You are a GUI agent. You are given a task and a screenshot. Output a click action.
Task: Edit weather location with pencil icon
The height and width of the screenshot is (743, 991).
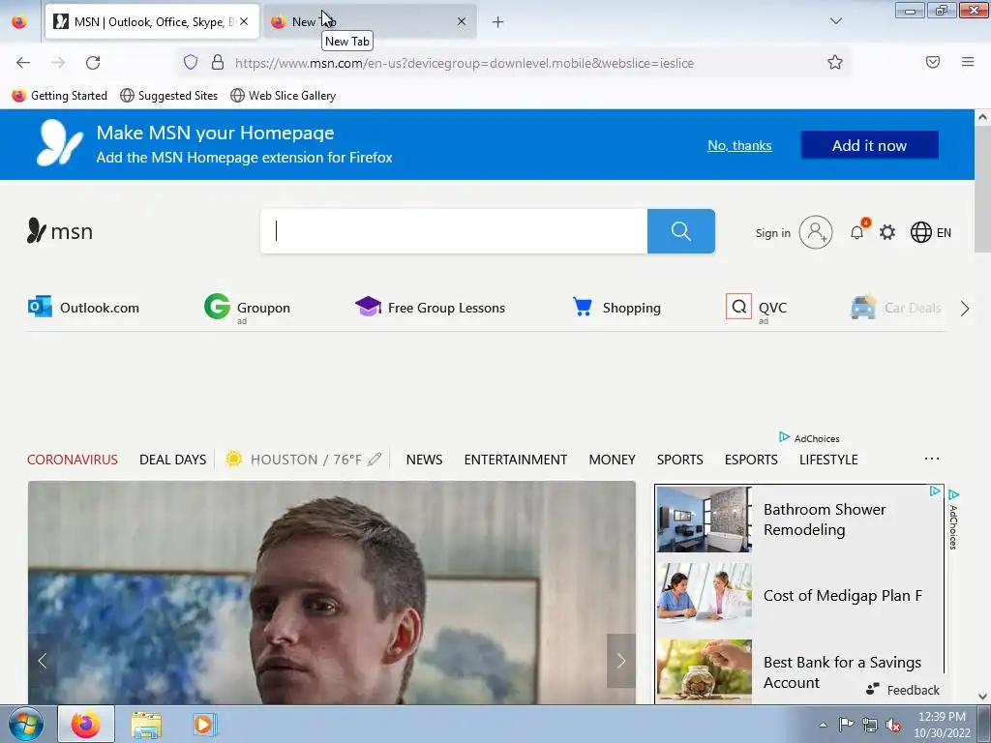tap(375, 460)
